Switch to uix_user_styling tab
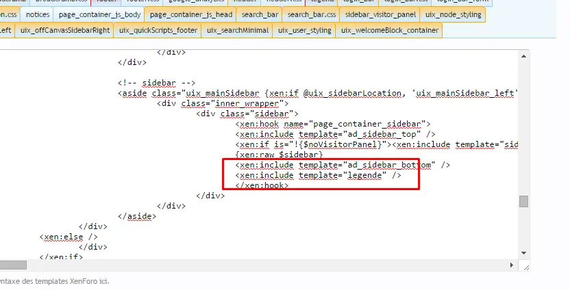 (305, 31)
